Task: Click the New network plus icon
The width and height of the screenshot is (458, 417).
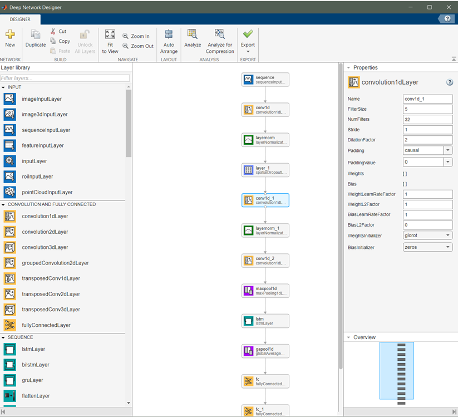Action: click(10, 34)
